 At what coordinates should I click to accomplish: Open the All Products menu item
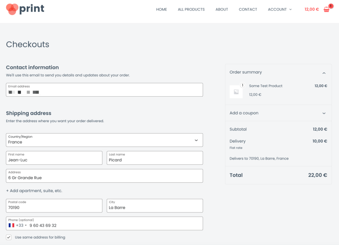click(191, 9)
